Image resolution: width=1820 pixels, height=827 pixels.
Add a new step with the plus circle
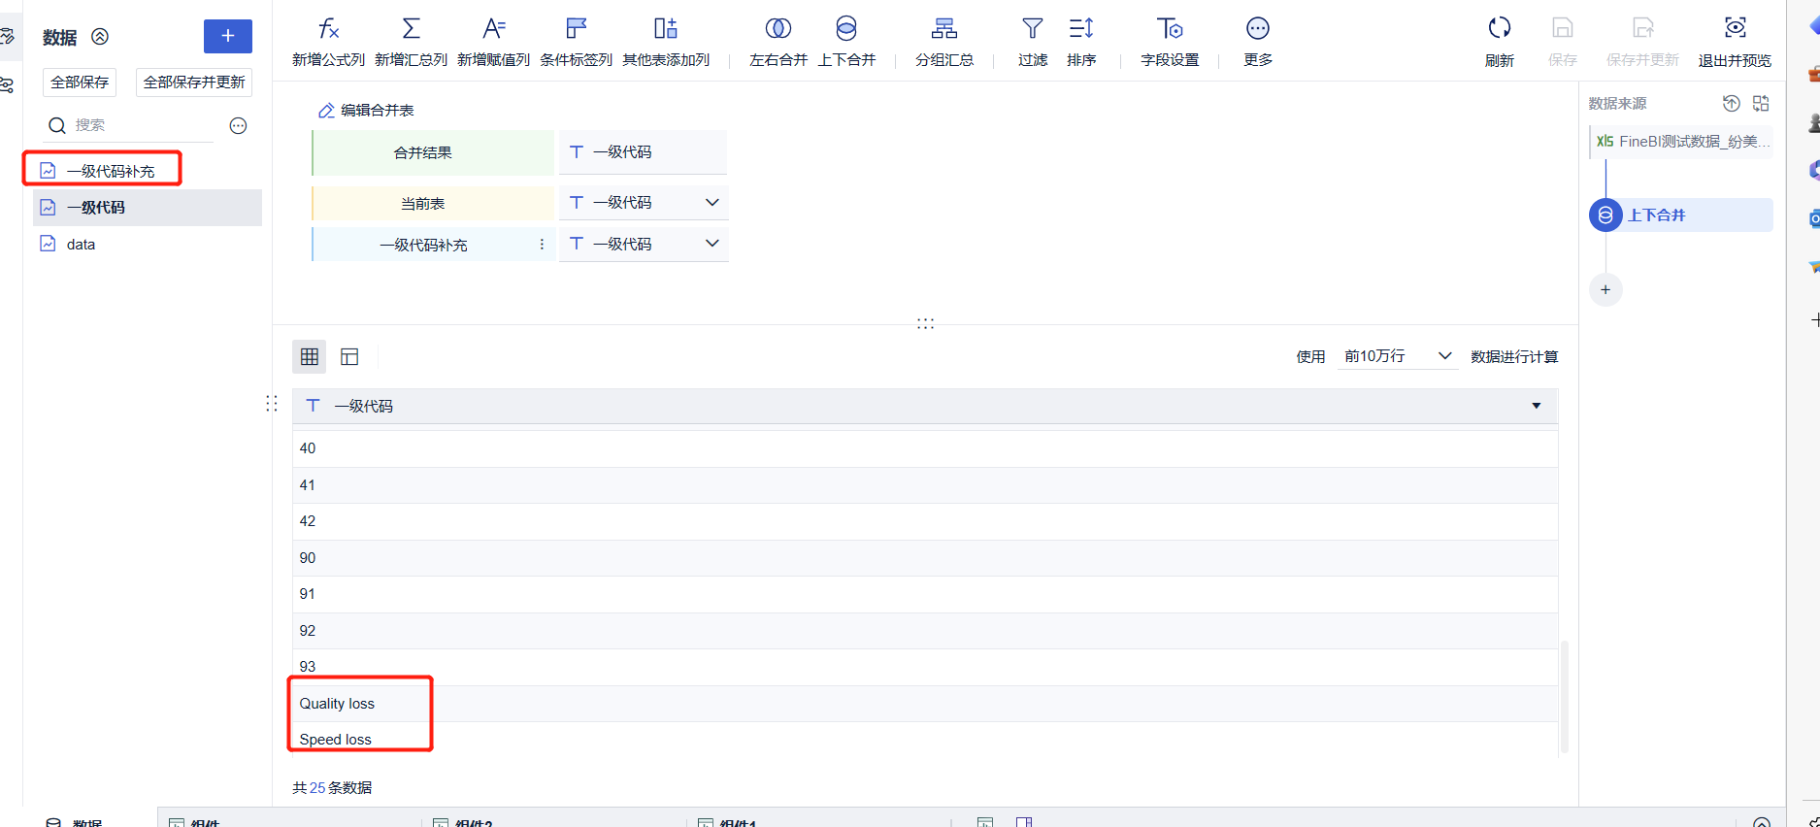tap(1605, 290)
